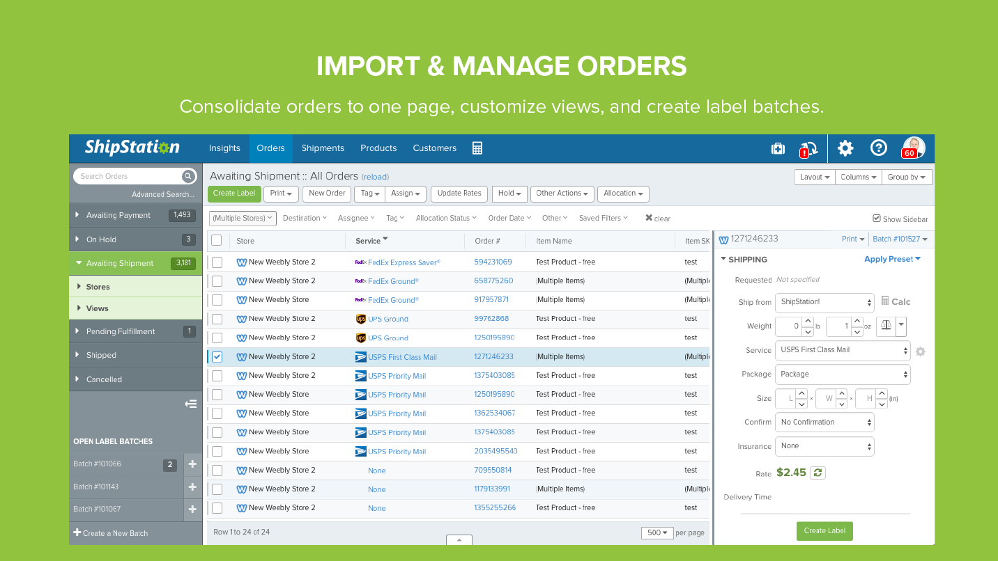
Task: Click the reload link
Action: point(375,177)
